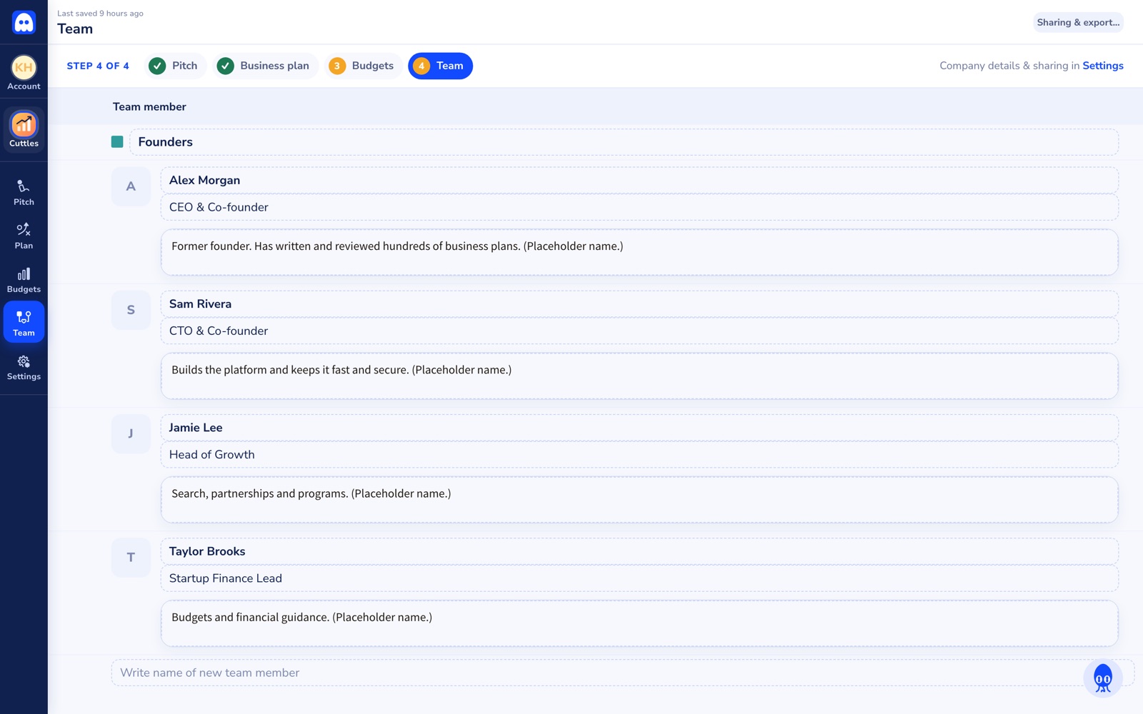Edit the Alex Morgan name field
The width and height of the screenshot is (1143, 714).
[639, 180]
